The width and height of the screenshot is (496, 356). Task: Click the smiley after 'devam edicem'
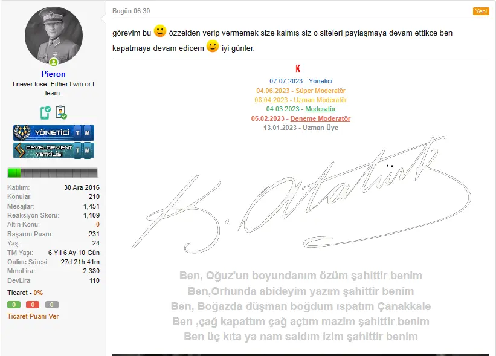coord(212,45)
